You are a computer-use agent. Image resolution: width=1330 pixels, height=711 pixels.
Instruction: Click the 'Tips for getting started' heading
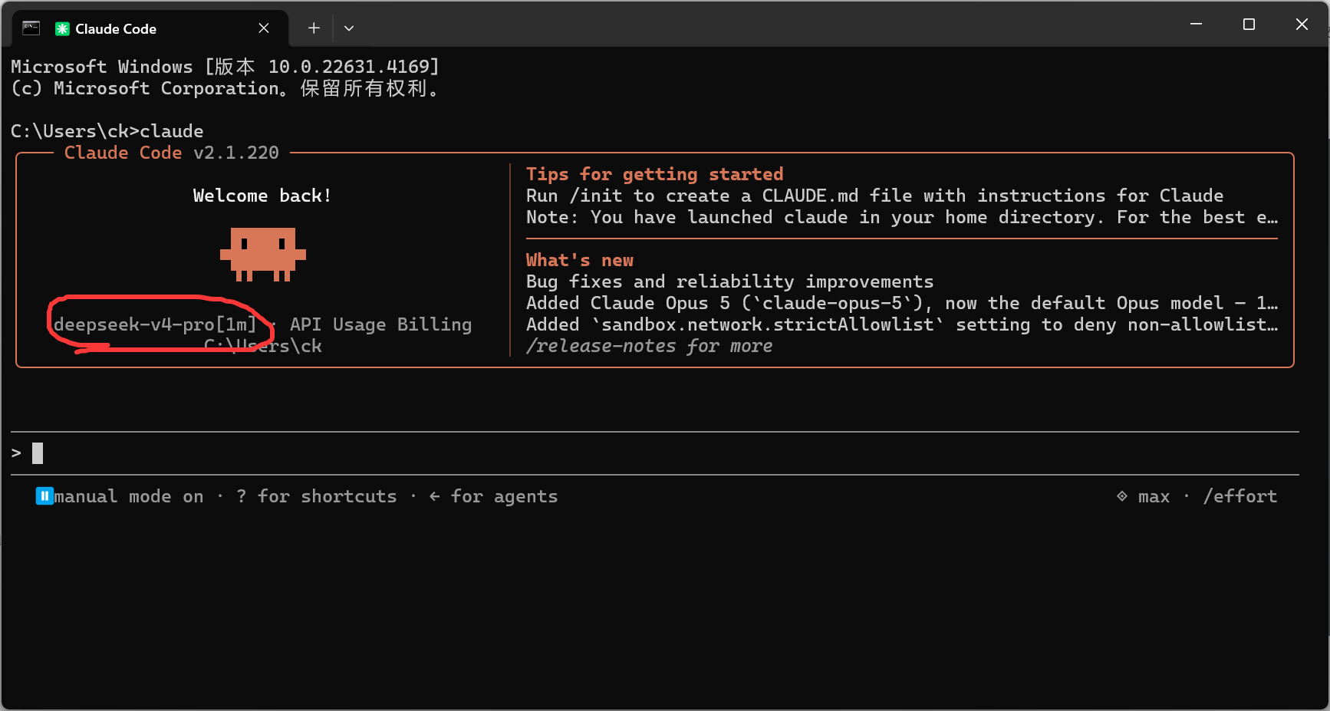point(655,174)
